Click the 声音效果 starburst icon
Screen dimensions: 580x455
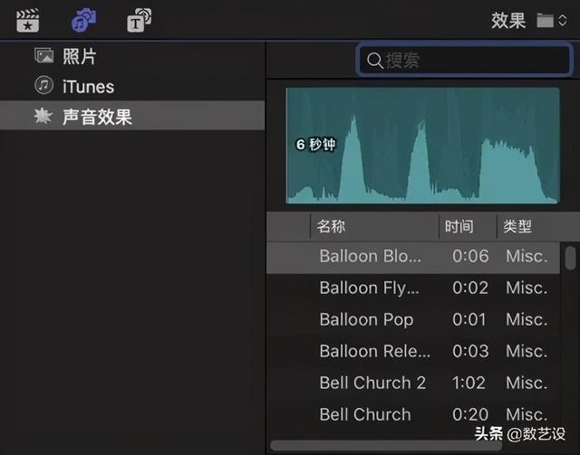coord(43,116)
